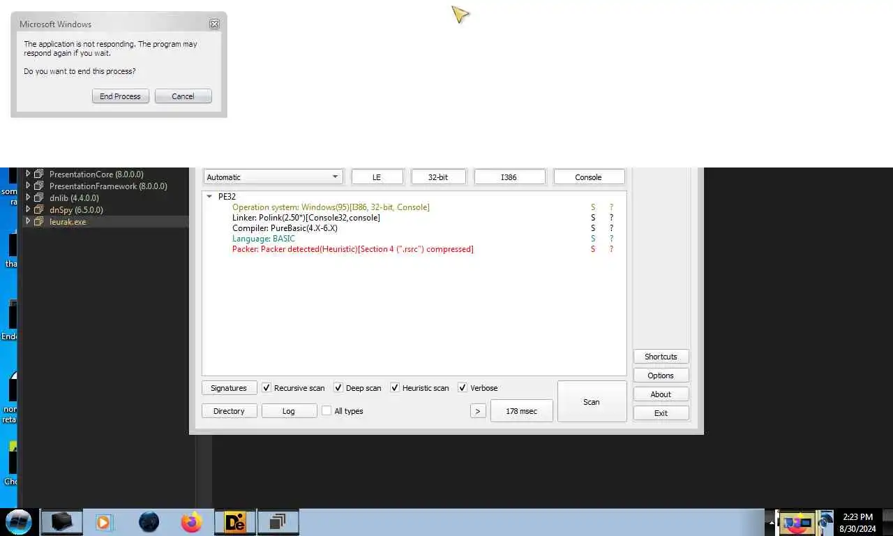Click question mark on Compiler row
Viewport: 893px width, 536px height.
click(x=611, y=228)
